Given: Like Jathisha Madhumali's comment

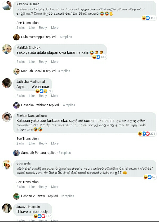Looking at the screenshot, I should point(32,96).
